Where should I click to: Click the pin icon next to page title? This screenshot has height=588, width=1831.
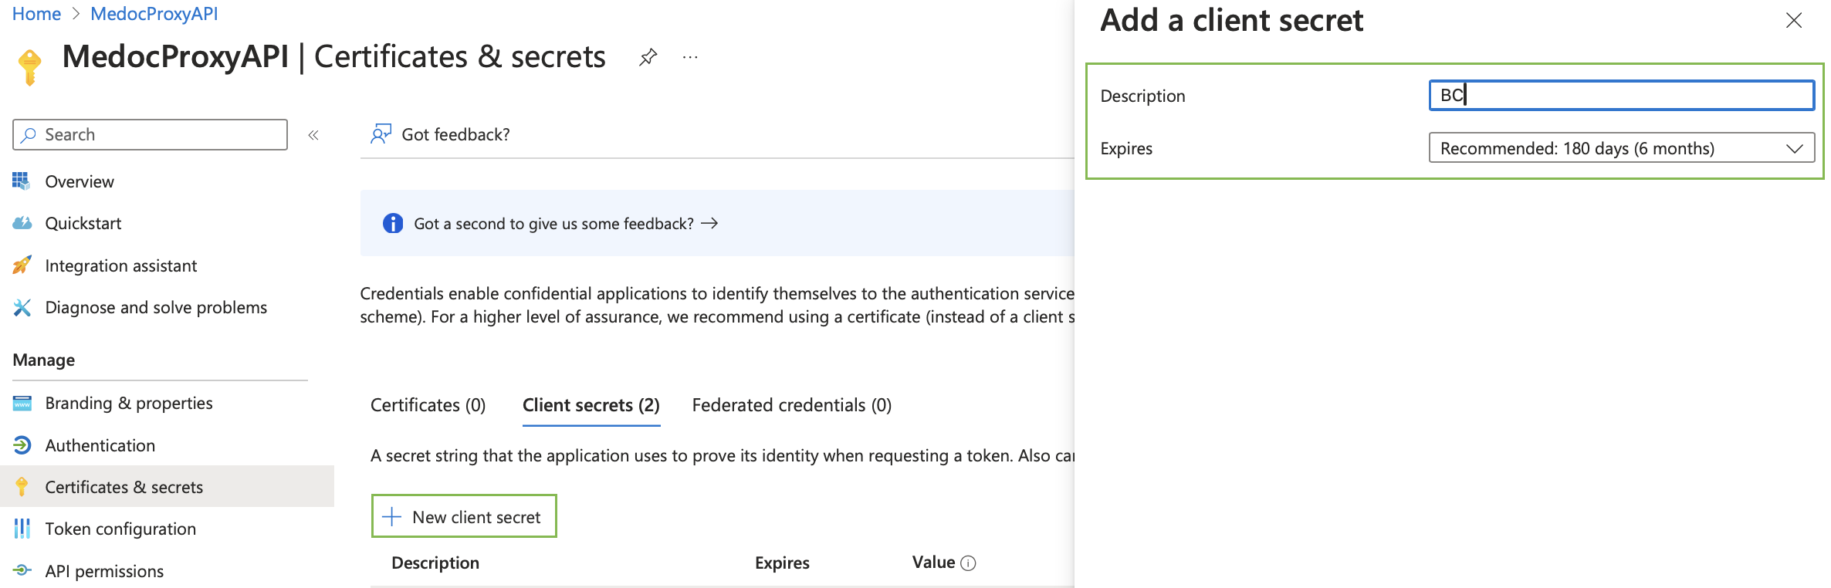[648, 57]
